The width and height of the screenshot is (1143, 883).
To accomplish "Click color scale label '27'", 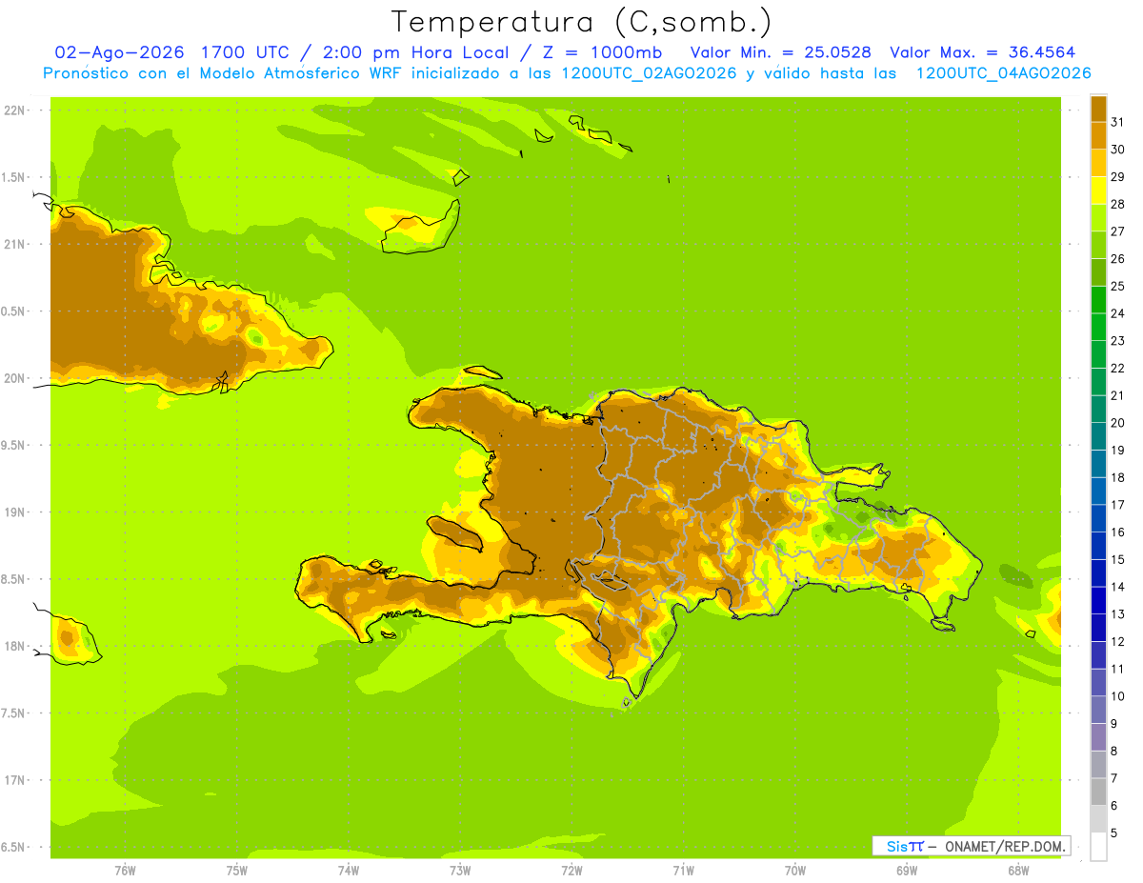I will 1117,231.
